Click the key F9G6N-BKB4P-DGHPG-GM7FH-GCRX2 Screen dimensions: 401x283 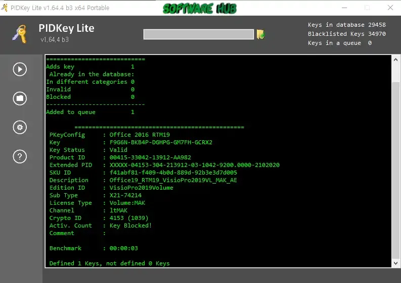coord(161,142)
